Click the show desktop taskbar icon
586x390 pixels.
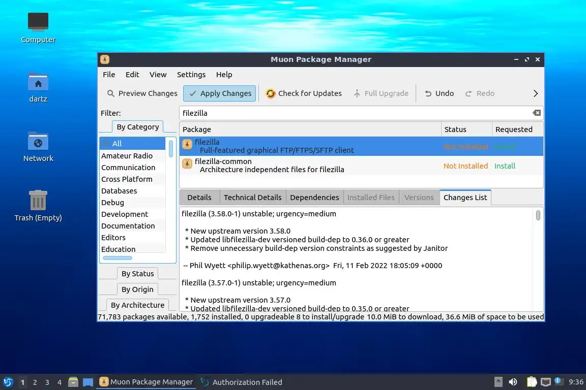(x=88, y=382)
